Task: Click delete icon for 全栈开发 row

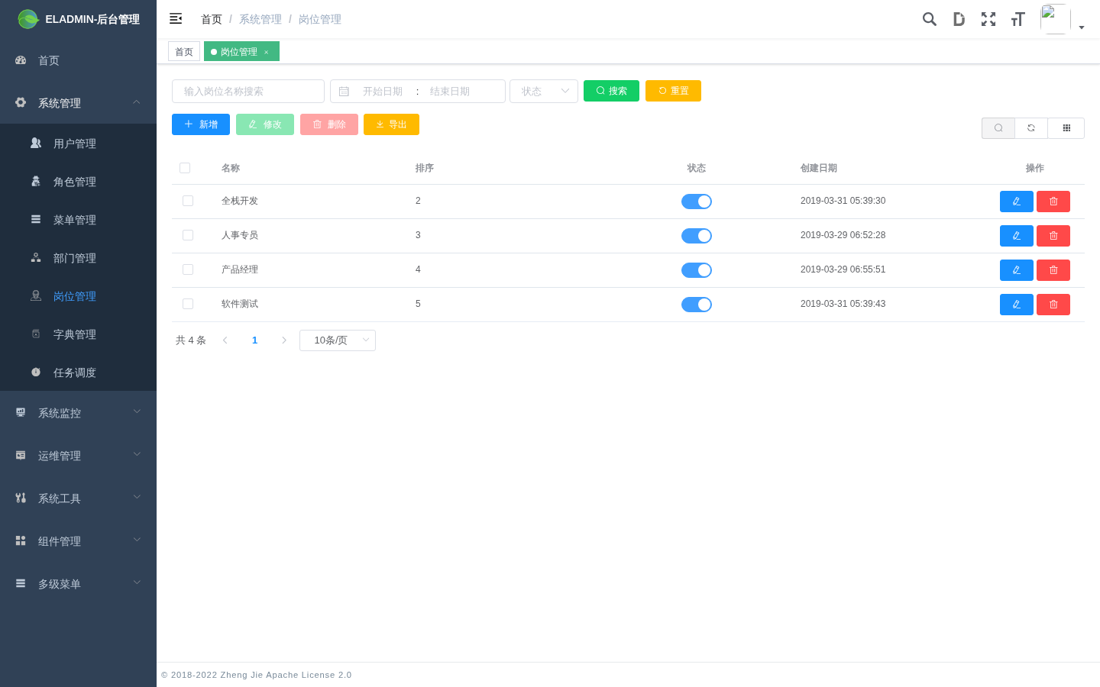Action: point(1053,202)
